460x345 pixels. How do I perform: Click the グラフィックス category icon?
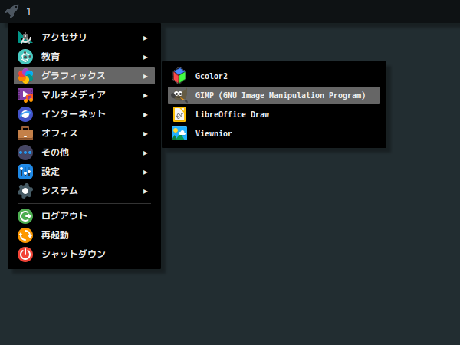[25, 76]
